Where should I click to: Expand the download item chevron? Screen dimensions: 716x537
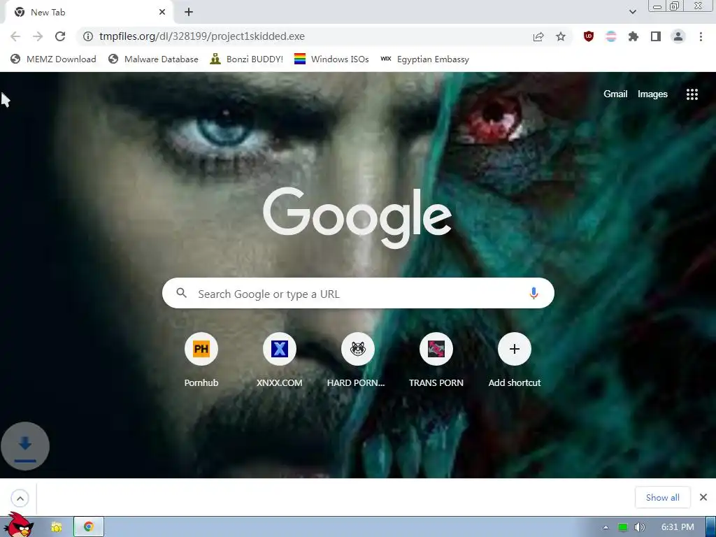click(x=20, y=498)
